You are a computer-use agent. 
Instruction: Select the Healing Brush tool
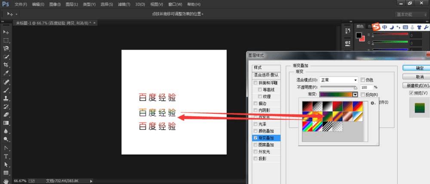pos(6,82)
